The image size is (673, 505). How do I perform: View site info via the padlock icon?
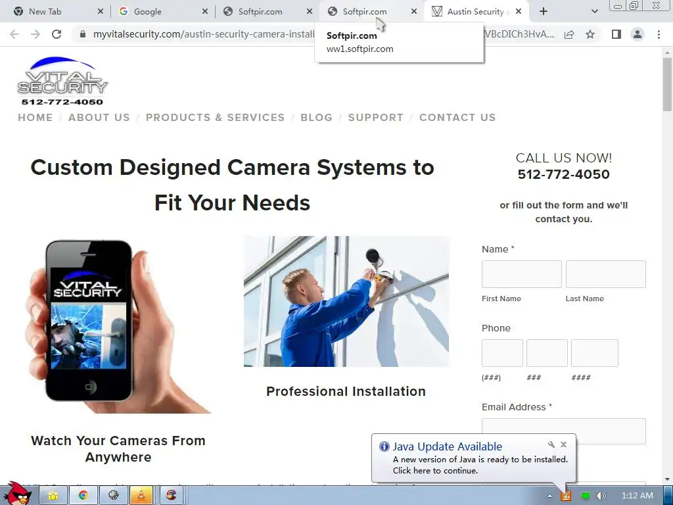point(83,34)
